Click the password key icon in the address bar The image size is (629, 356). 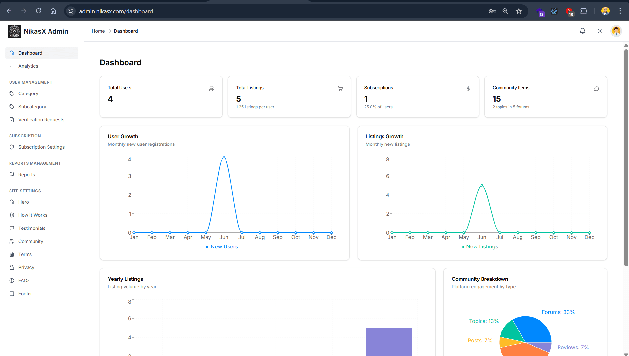[x=492, y=11]
